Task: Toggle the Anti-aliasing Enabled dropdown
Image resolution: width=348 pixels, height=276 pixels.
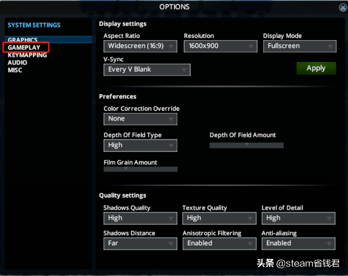Action: click(x=298, y=244)
